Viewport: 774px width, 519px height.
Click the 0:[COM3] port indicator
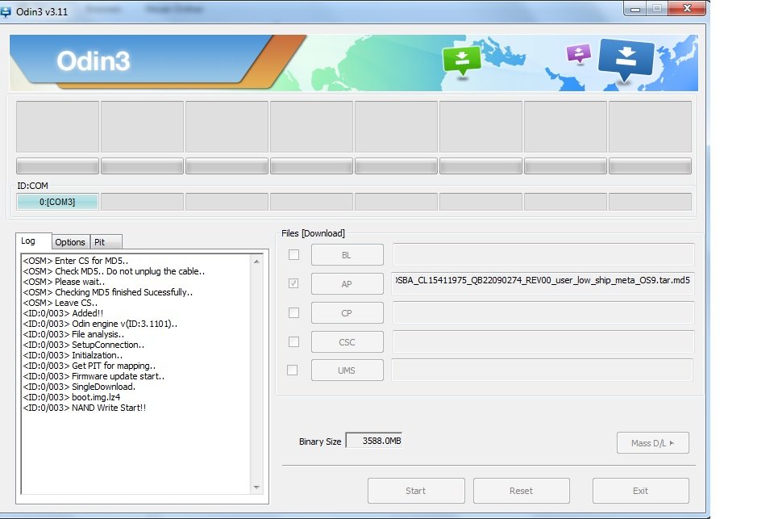[x=57, y=202]
